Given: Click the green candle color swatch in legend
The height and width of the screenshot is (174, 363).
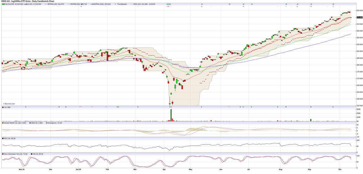Looking at the screenshot, I should tap(3, 4).
